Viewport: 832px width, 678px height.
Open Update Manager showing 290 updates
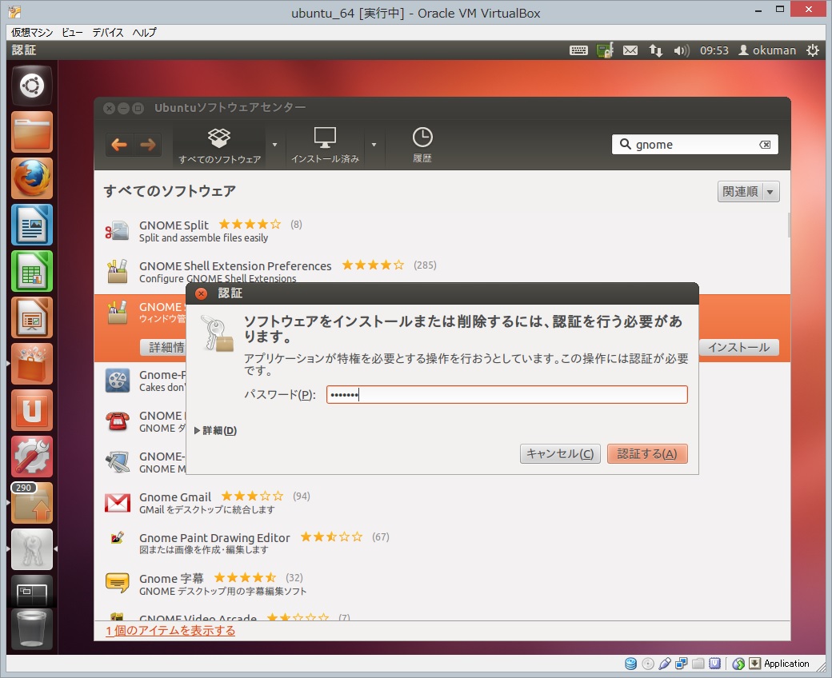32,503
